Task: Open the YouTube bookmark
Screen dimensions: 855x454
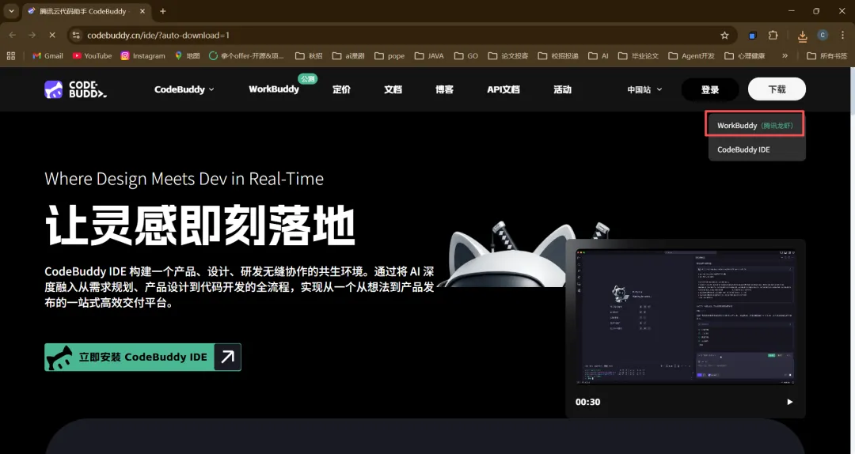Action: click(92, 55)
